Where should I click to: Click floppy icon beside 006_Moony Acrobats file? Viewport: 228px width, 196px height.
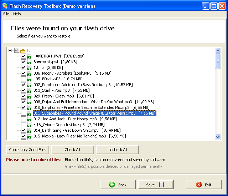(x=29, y=73)
